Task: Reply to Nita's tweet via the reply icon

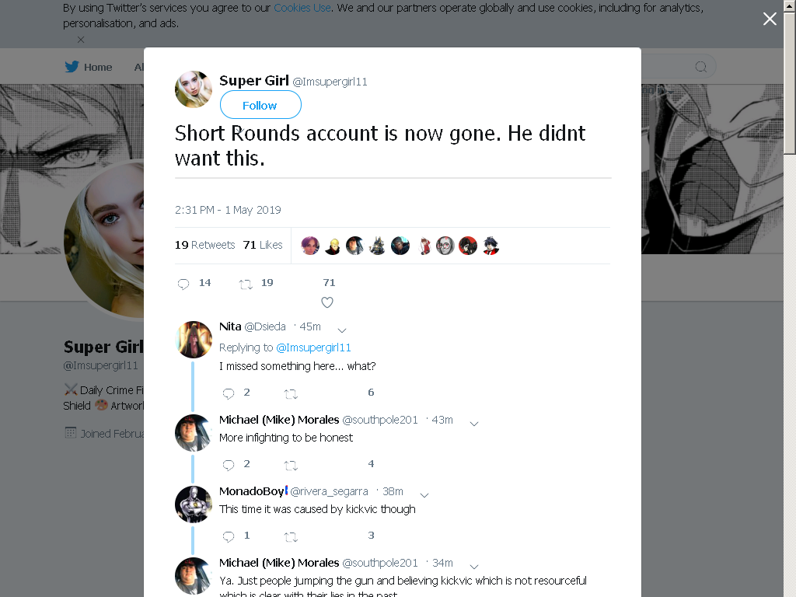Action: pos(229,393)
